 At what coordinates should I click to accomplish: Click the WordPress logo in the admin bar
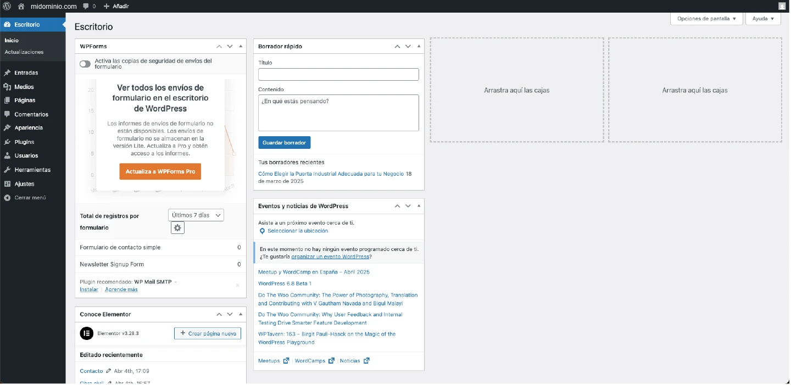(7, 6)
